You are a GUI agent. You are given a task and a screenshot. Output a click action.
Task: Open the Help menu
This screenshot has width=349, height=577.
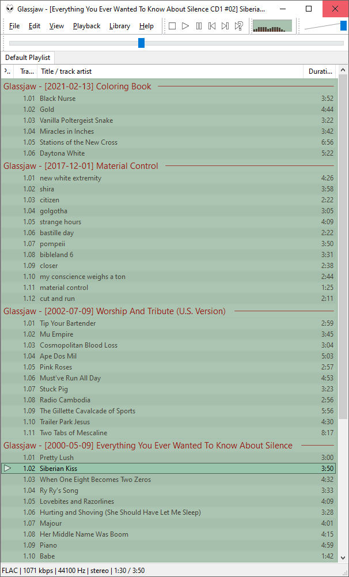[146, 26]
